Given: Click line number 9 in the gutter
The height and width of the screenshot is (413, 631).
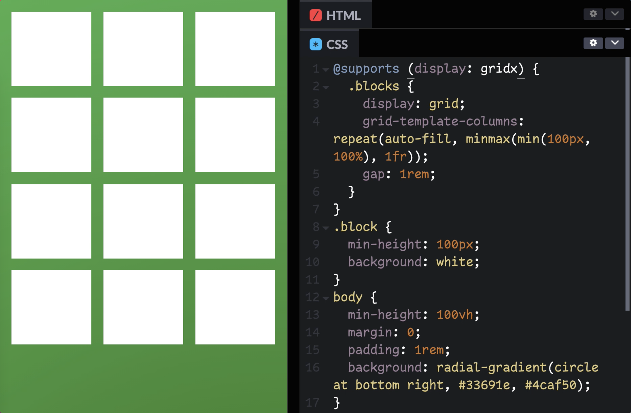Looking at the screenshot, I should pos(316,244).
